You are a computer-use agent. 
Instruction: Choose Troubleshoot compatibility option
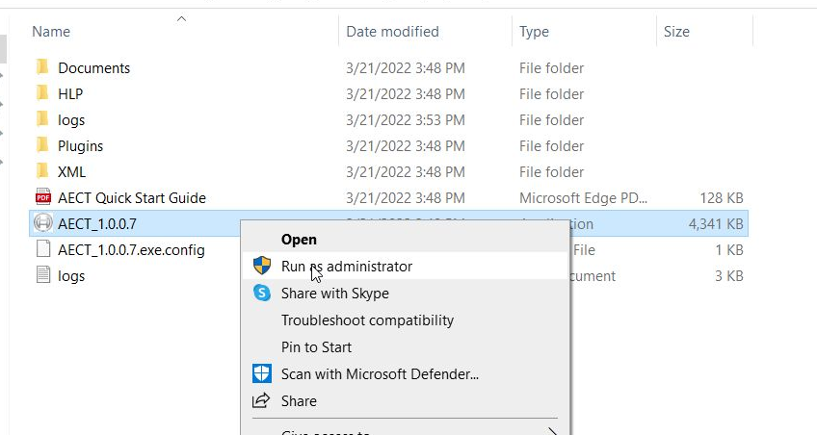pos(367,320)
